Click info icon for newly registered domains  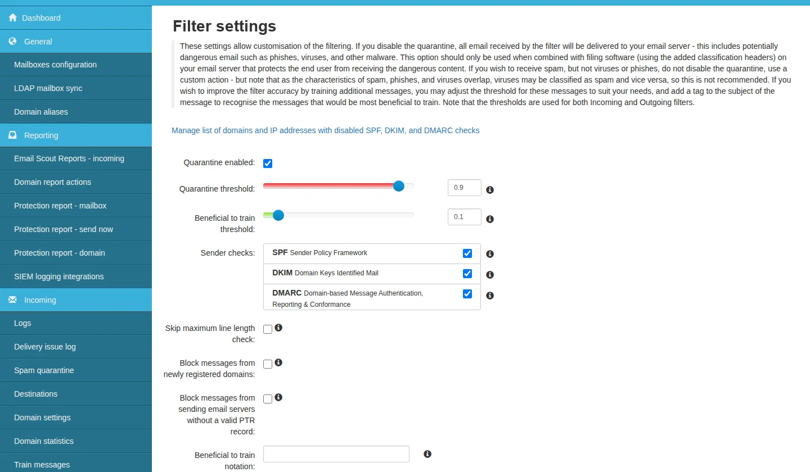point(278,362)
